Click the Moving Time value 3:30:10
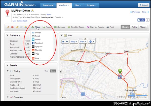151x106 pixels. click(36, 79)
